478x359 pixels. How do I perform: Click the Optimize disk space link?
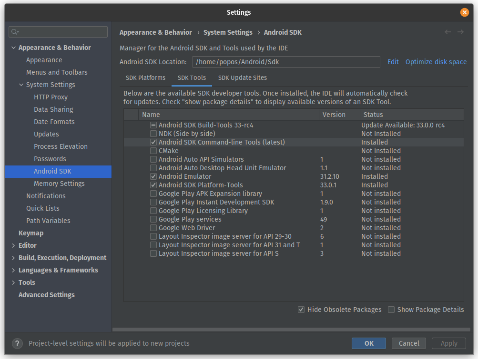coord(436,62)
